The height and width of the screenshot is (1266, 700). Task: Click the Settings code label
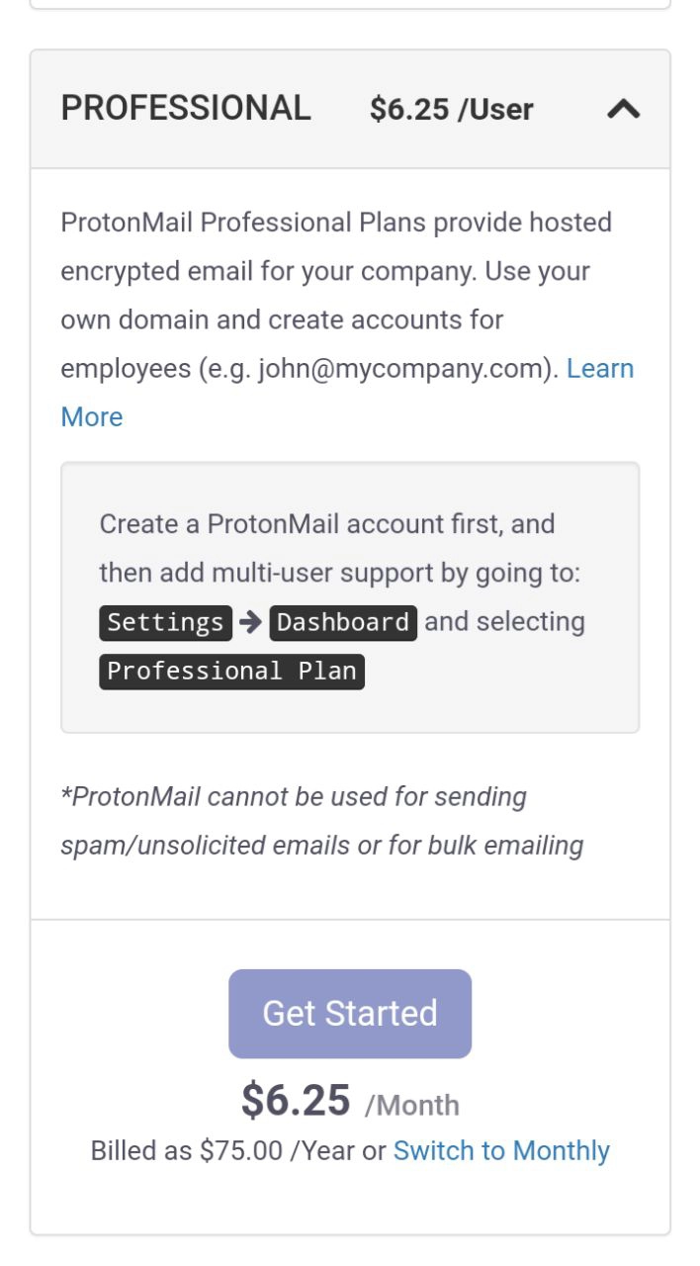(165, 622)
